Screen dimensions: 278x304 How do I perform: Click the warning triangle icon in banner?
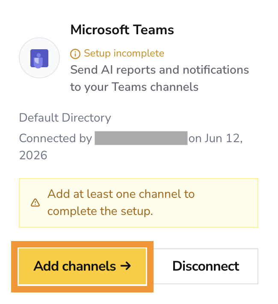point(35,203)
